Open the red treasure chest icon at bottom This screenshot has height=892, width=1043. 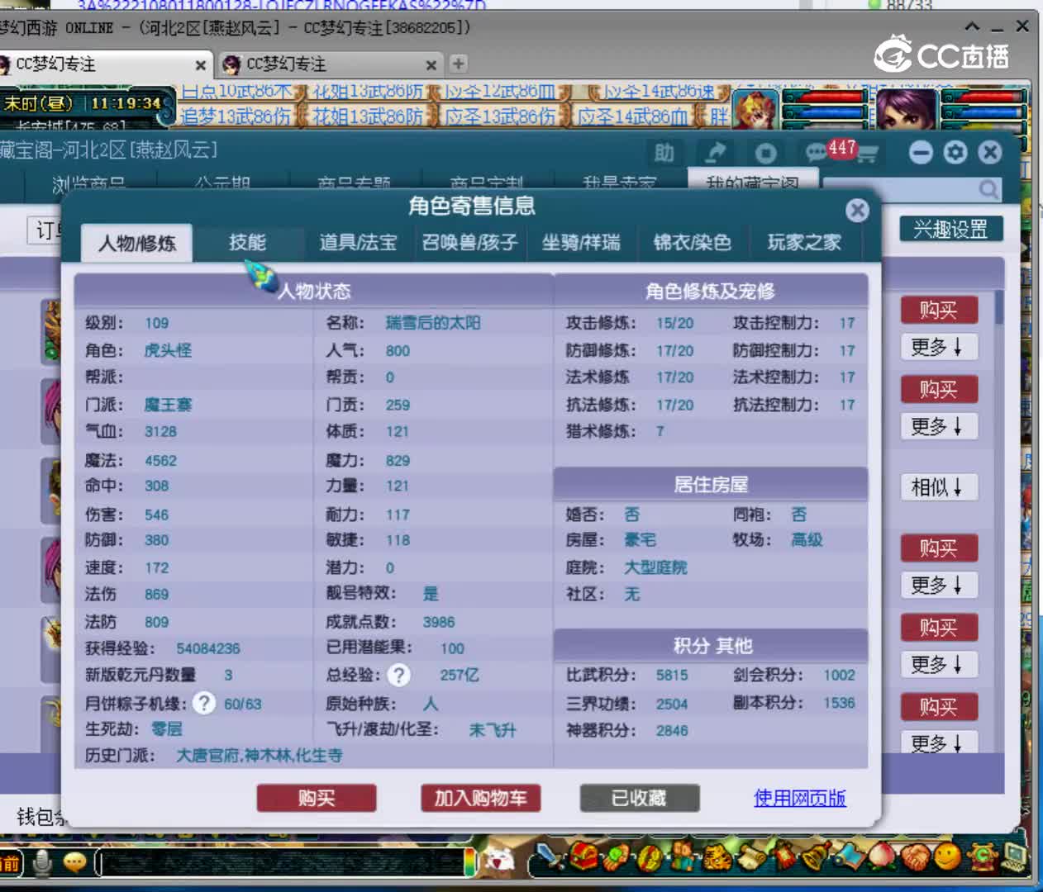(x=583, y=856)
